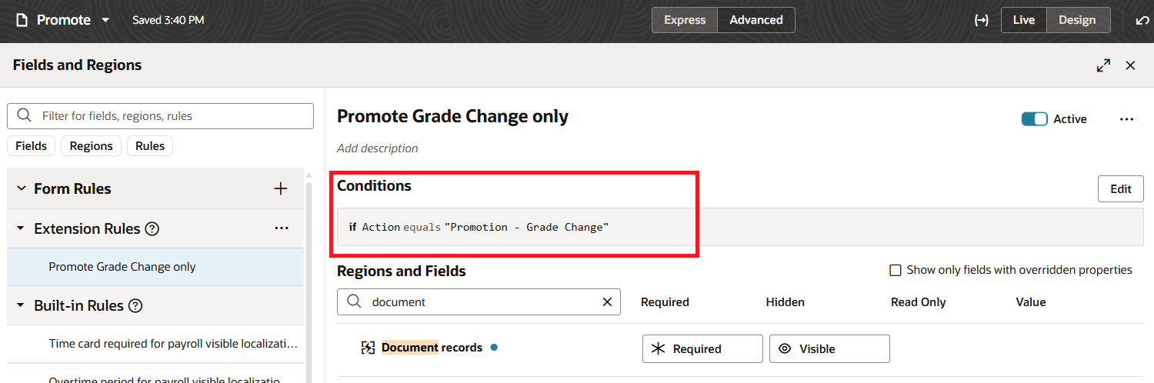1154x383 pixels.
Task: Check Show only fields with overridden properties
Action: (x=896, y=270)
